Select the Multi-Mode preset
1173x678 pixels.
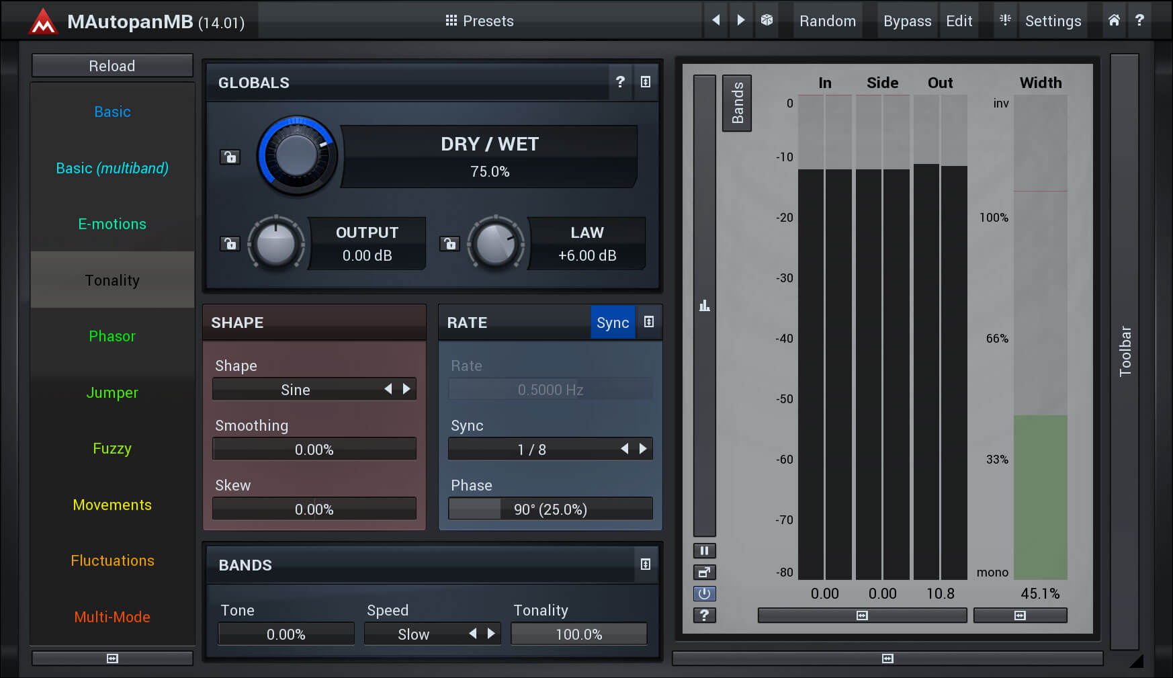[x=112, y=617]
